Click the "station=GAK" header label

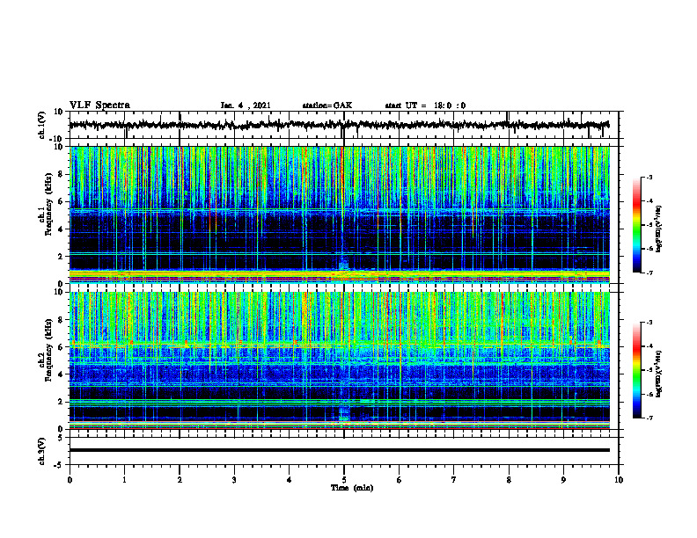[327, 105]
